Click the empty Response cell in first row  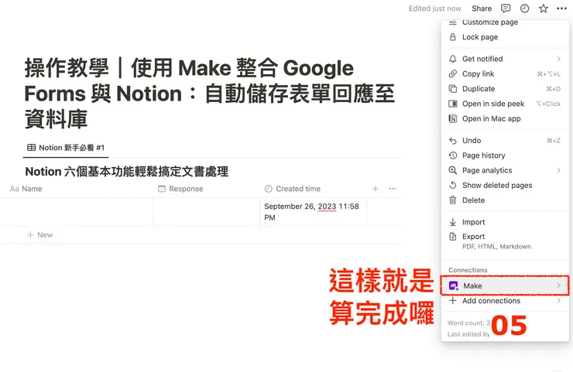pyautogui.click(x=207, y=212)
